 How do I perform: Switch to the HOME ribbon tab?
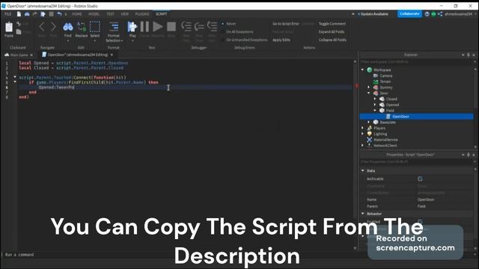(x=76, y=14)
